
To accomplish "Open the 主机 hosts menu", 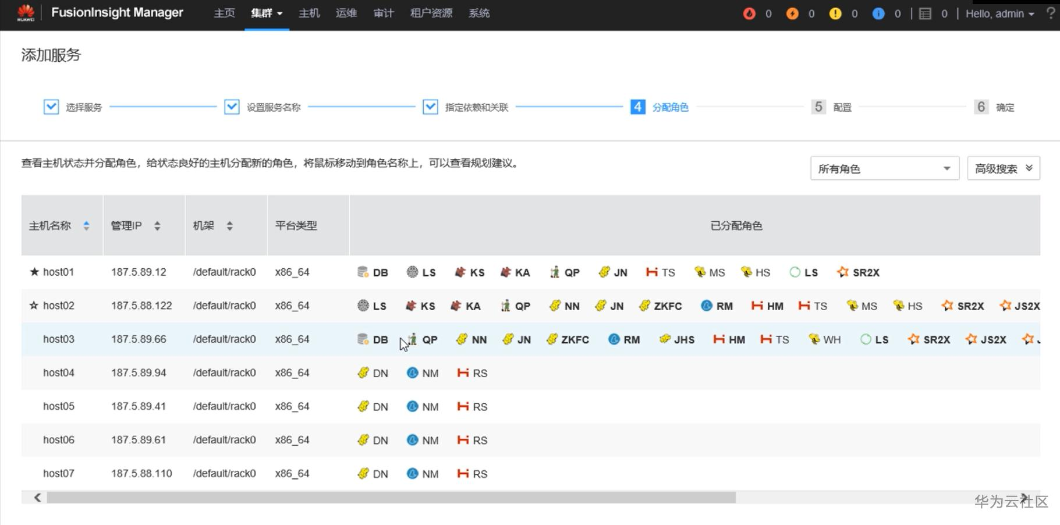I will [309, 13].
